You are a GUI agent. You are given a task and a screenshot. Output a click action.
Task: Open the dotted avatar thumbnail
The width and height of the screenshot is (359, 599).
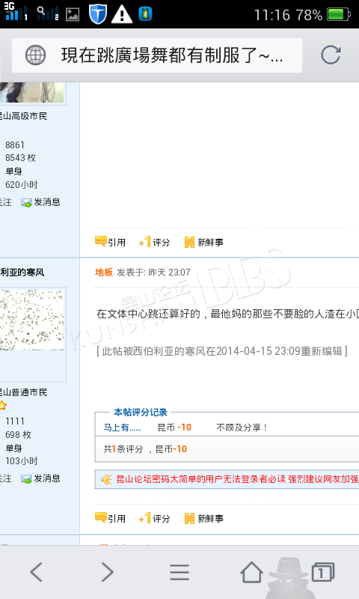click(31, 320)
